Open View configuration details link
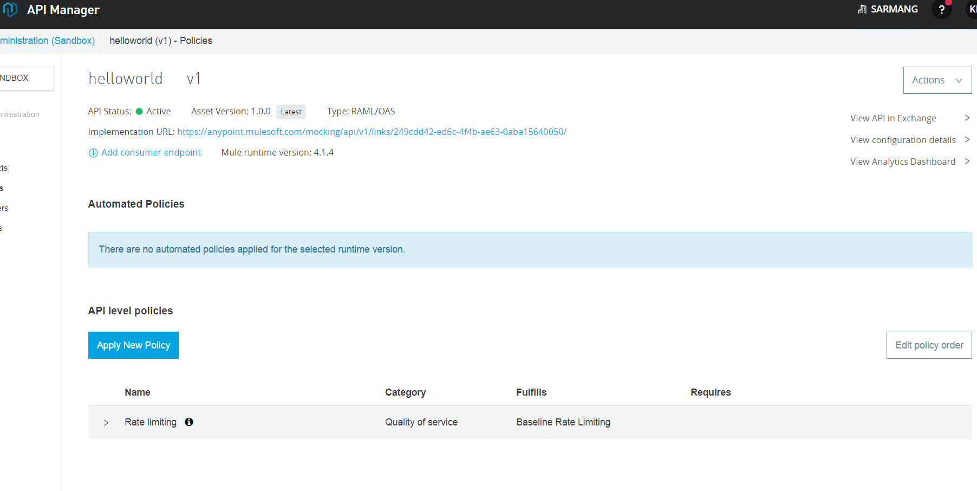Image resolution: width=977 pixels, height=491 pixels. 902,140
